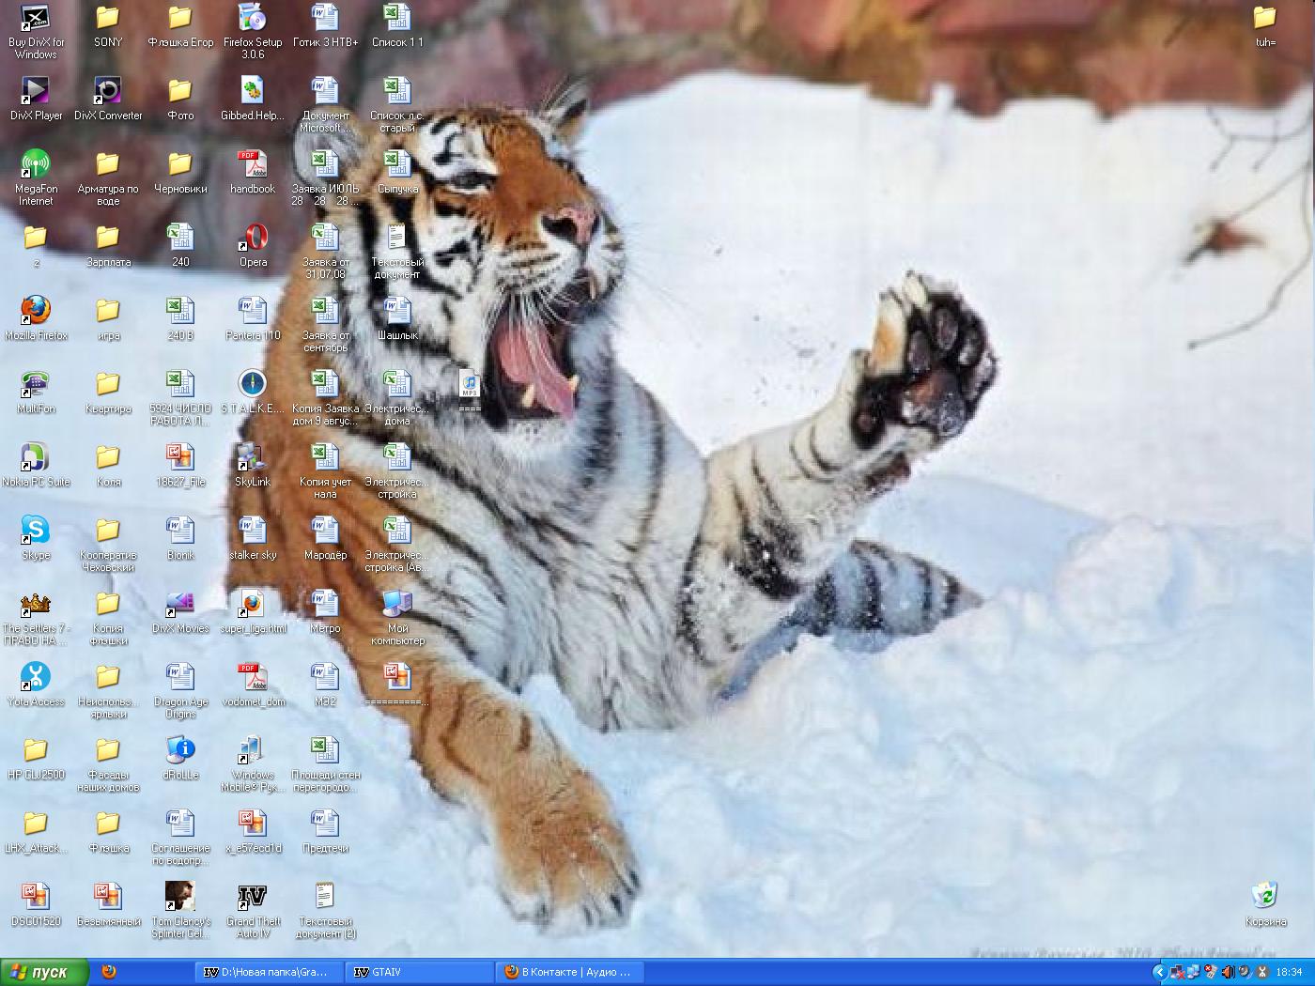Launch Firefox from Quick Launch bar

[x=108, y=972]
